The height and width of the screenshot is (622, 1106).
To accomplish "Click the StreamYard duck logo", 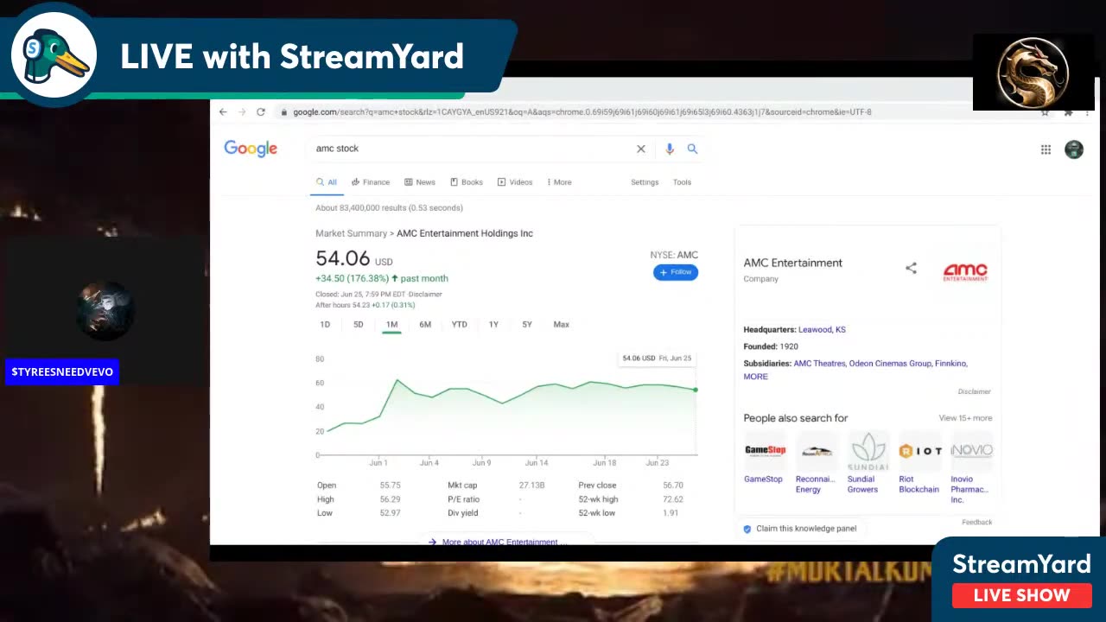I will point(54,54).
